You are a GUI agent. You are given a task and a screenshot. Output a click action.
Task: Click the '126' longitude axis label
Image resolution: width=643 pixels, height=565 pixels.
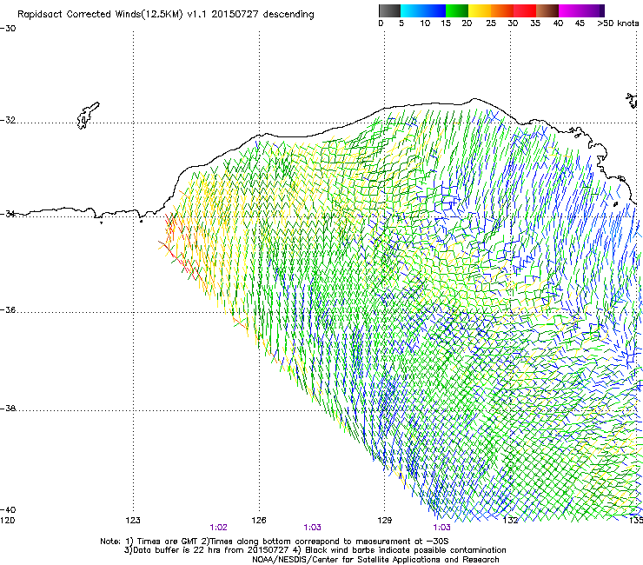point(259,521)
